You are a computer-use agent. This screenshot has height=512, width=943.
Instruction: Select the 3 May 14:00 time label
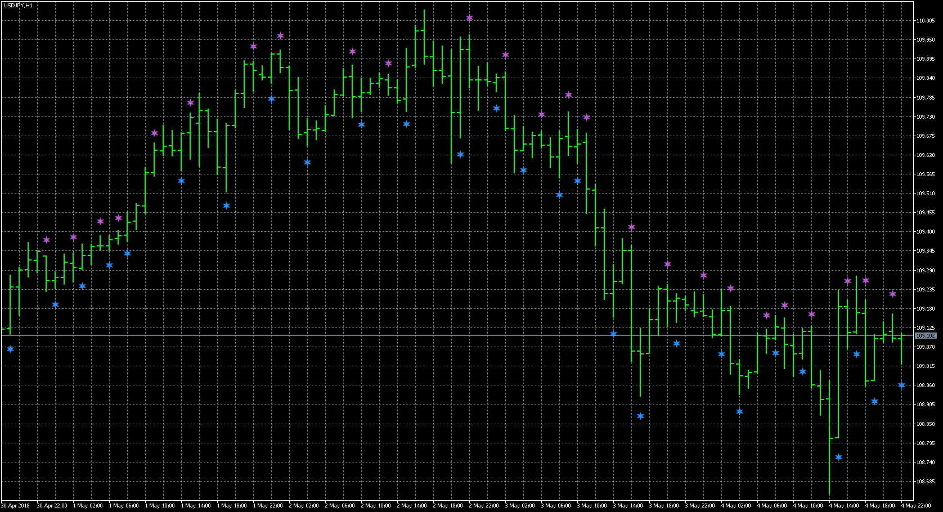[x=628, y=506]
